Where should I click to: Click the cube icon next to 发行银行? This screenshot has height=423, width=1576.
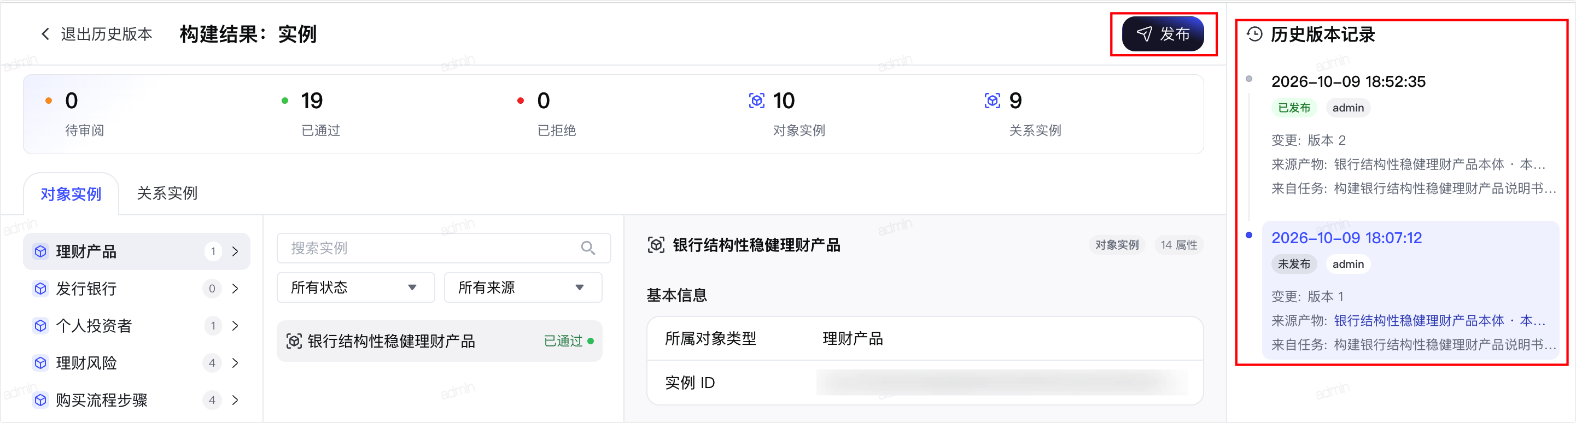(40, 289)
